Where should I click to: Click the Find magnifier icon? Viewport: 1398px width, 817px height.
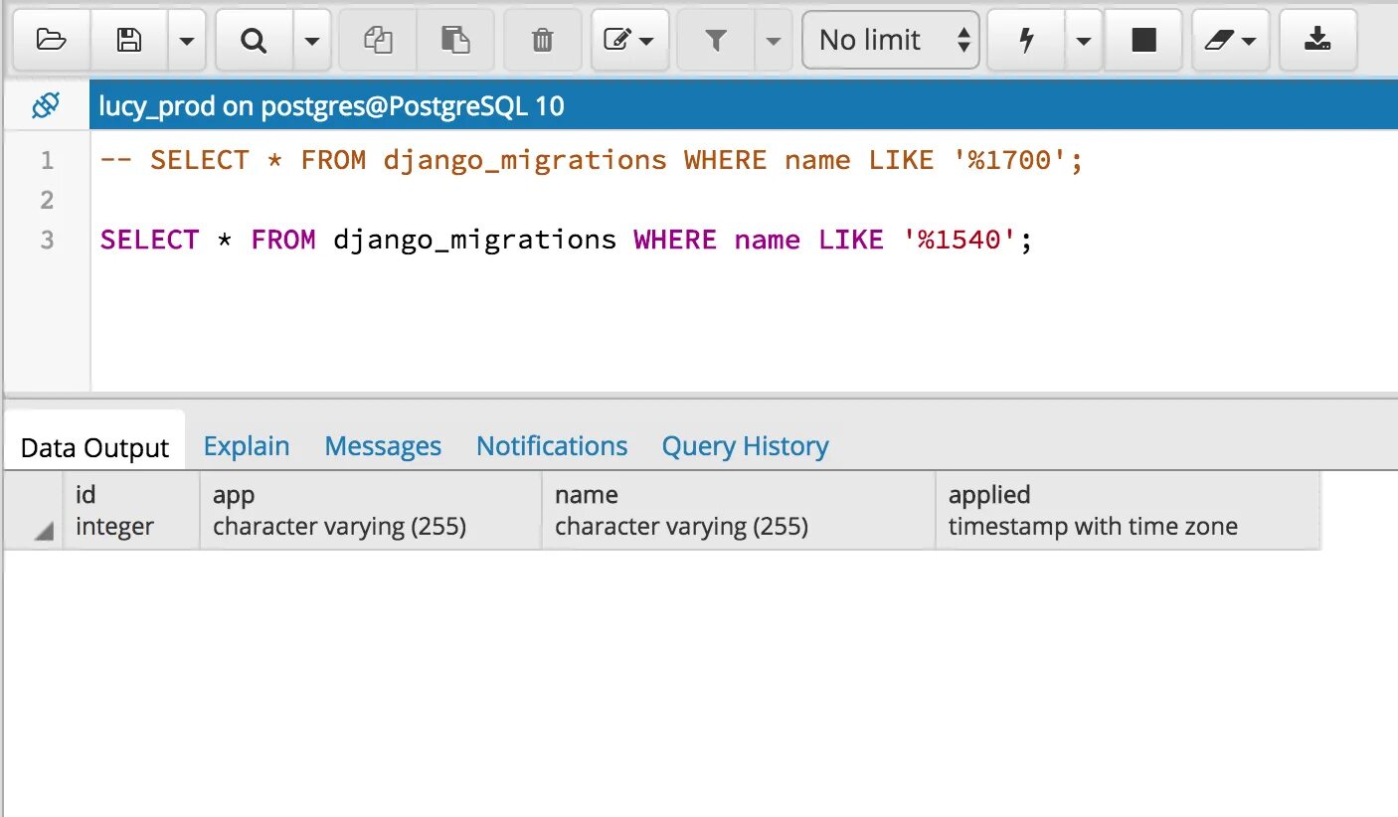(x=255, y=40)
